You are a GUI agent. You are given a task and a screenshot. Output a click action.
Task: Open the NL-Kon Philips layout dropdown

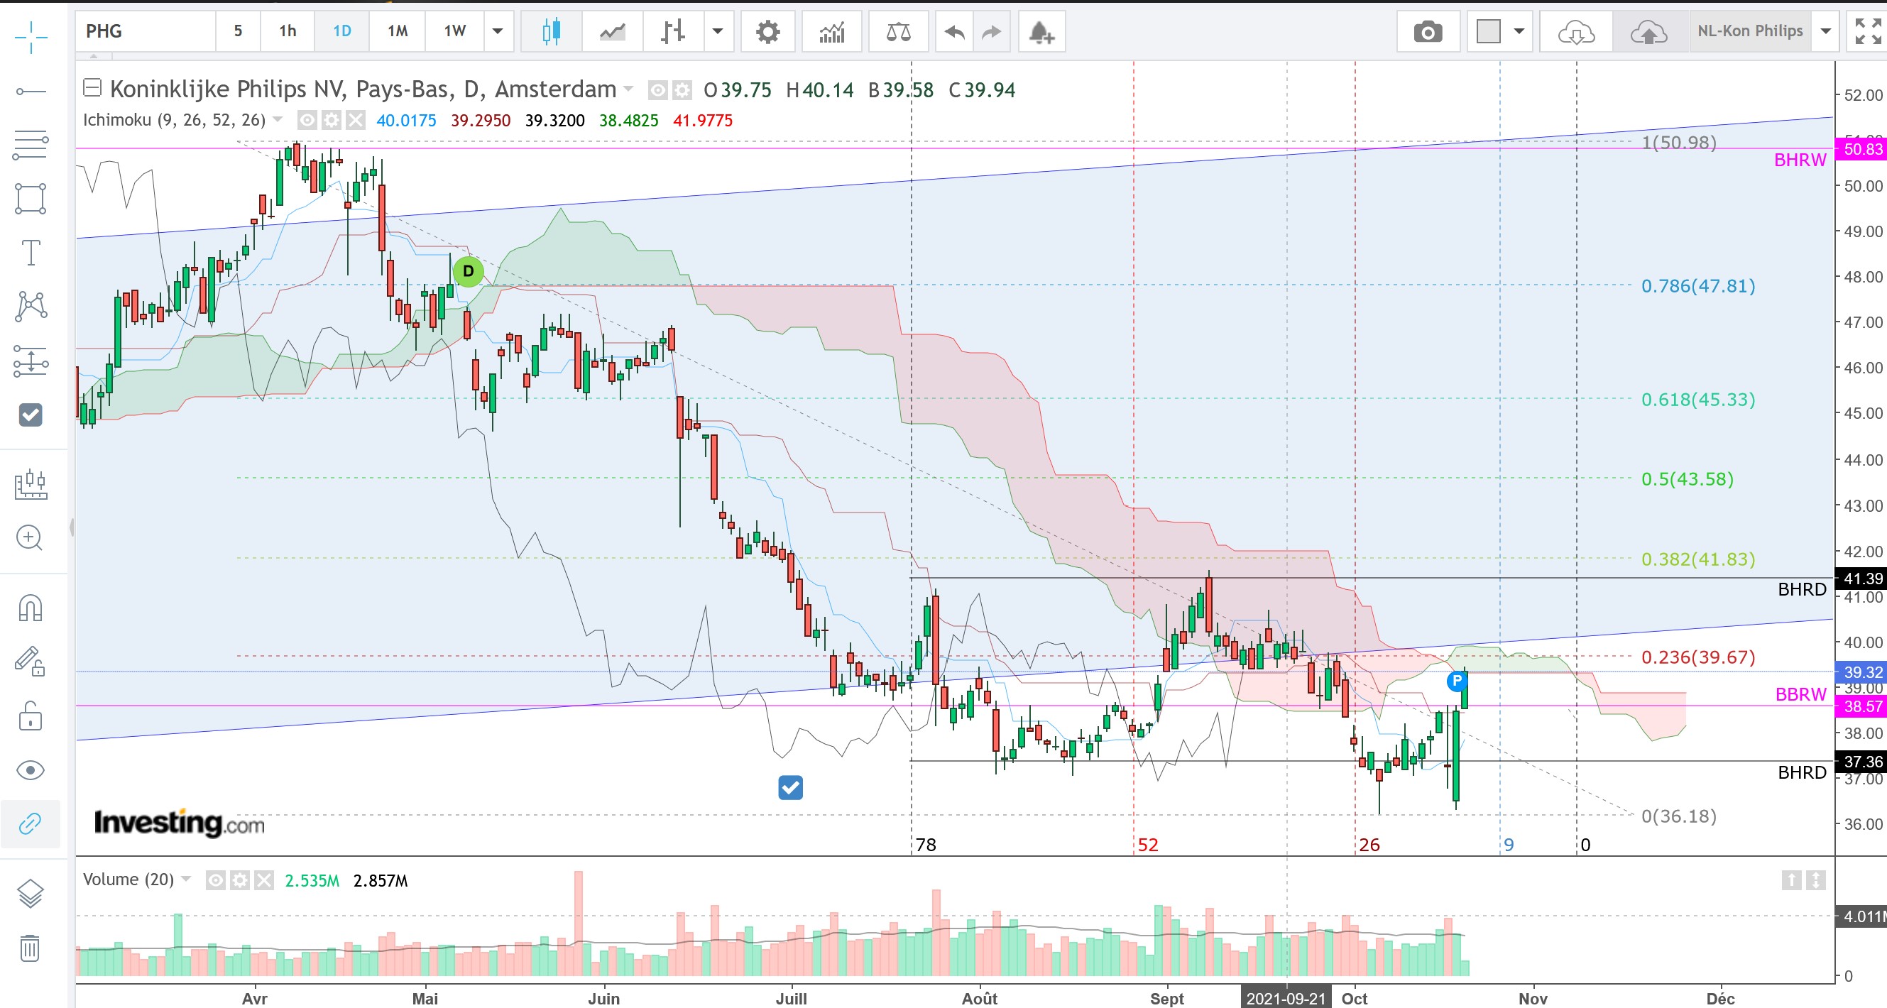coord(1825,31)
